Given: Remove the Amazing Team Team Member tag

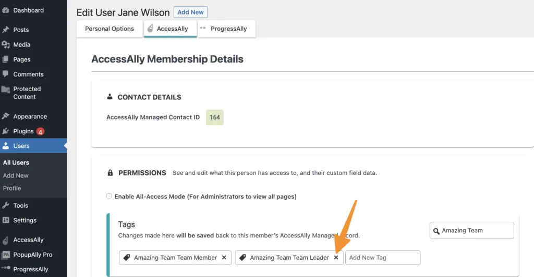Looking at the screenshot, I should click(224, 257).
